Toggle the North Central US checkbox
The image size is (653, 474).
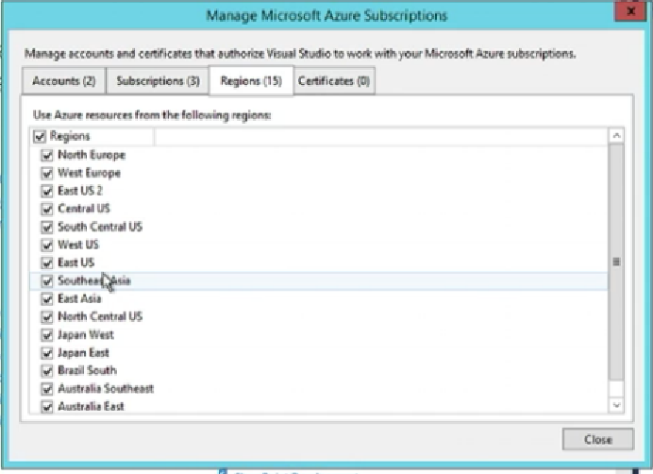(46, 317)
